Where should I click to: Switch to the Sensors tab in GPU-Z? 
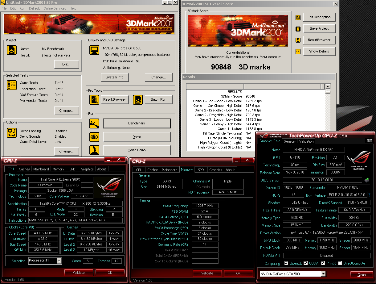click(x=290, y=141)
